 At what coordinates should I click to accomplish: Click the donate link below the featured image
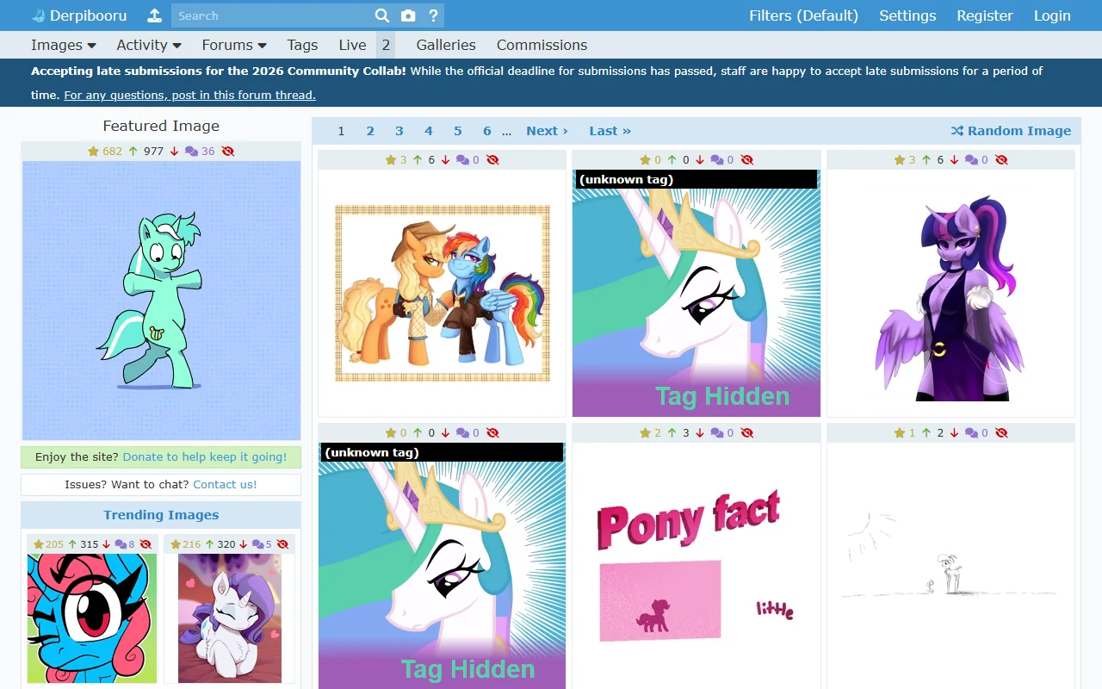(206, 456)
